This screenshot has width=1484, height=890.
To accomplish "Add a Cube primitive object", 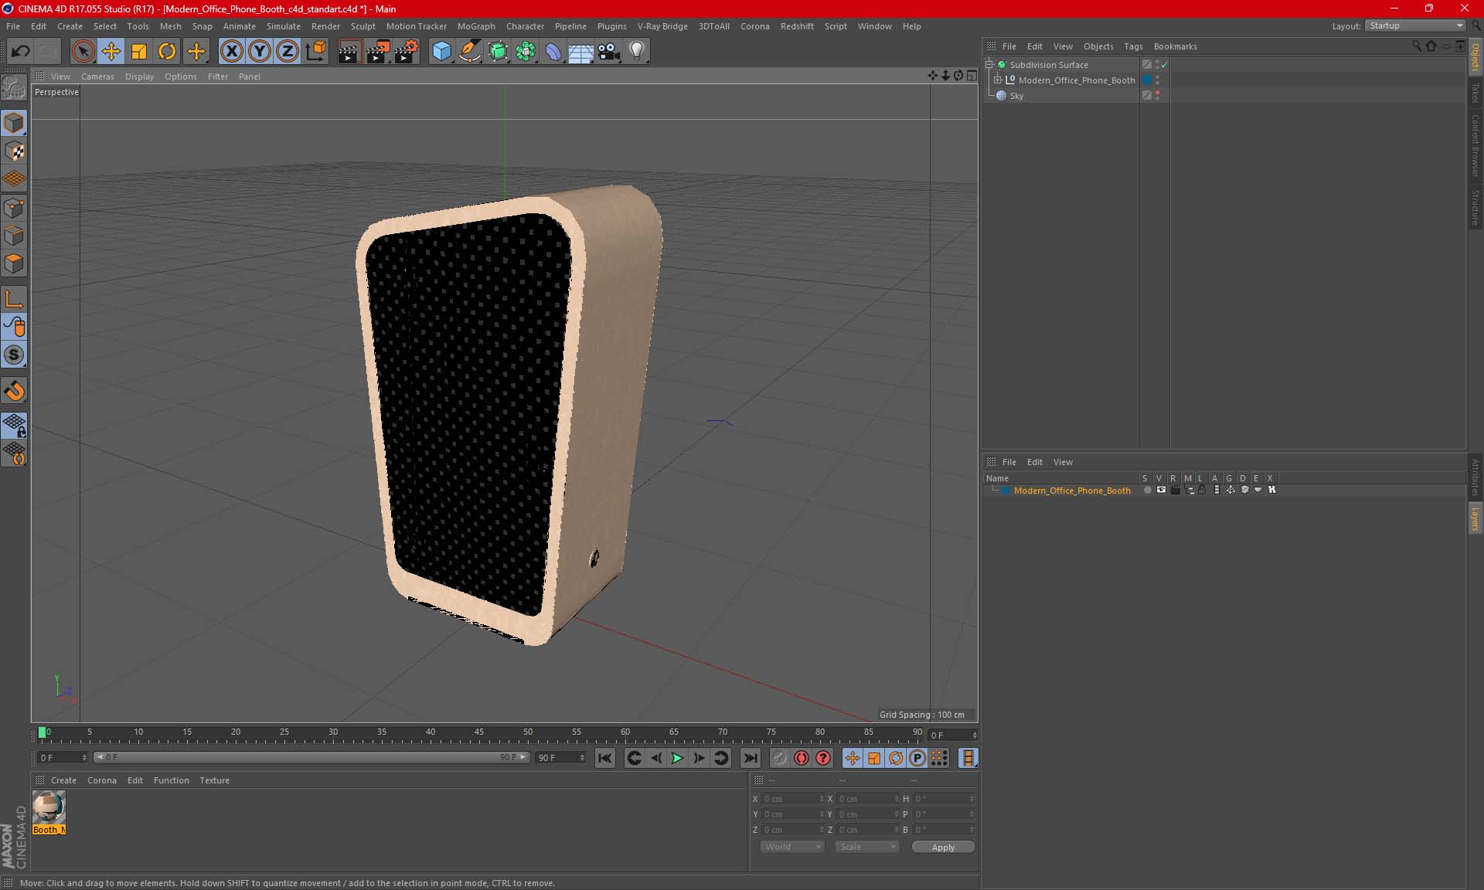I will (x=441, y=52).
